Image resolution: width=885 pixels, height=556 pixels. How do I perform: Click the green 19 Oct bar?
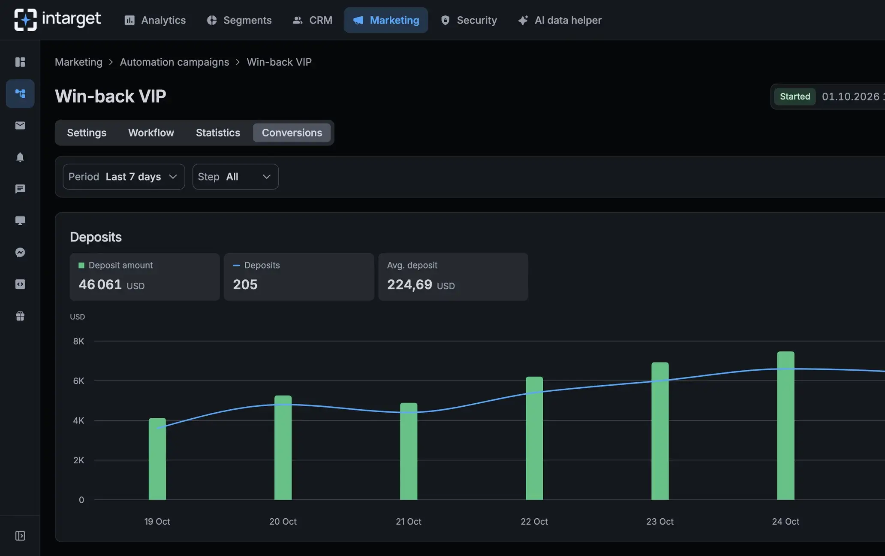157,459
